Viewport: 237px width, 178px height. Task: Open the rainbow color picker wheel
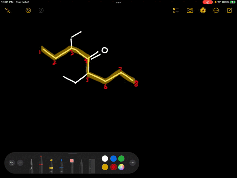point(121,167)
